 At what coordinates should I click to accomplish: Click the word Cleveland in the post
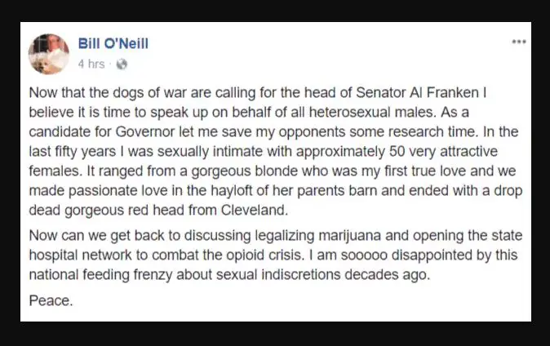coord(255,211)
